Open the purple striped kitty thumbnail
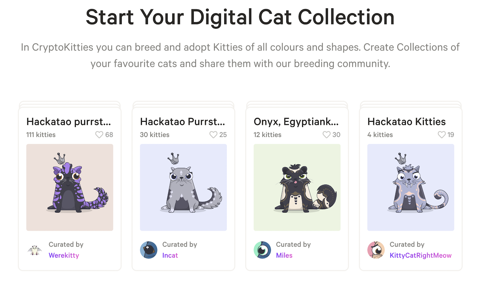Viewport: 484px width, 284px height. [x=70, y=188]
